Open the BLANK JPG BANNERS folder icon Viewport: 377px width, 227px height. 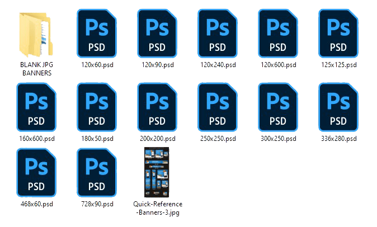pyautogui.click(x=36, y=34)
